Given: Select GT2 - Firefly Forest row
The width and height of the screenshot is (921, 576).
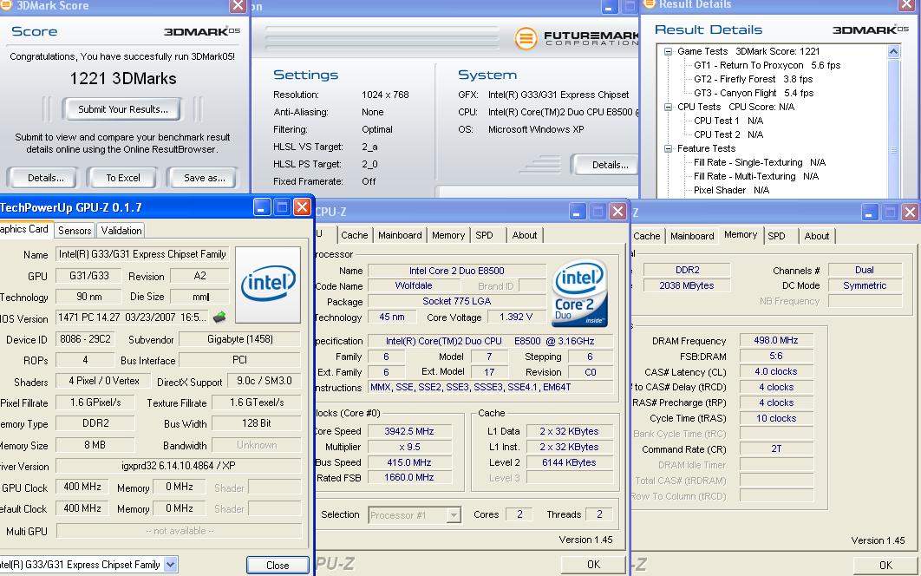Looking at the screenshot, I should (x=753, y=79).
